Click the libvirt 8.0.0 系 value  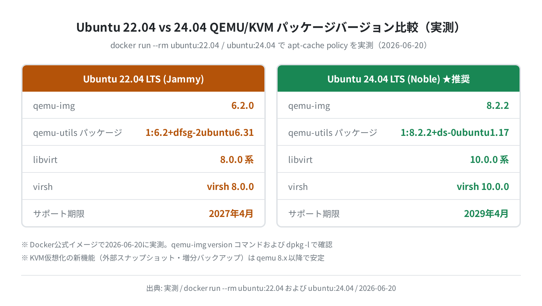point(237,160)
